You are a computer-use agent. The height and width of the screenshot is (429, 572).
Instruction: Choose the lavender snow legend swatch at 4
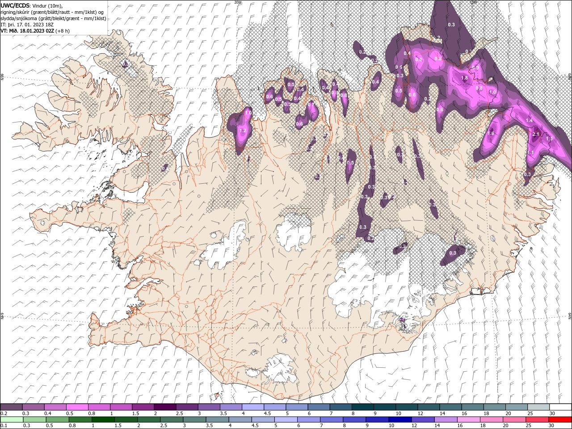[x=253, y=407]
